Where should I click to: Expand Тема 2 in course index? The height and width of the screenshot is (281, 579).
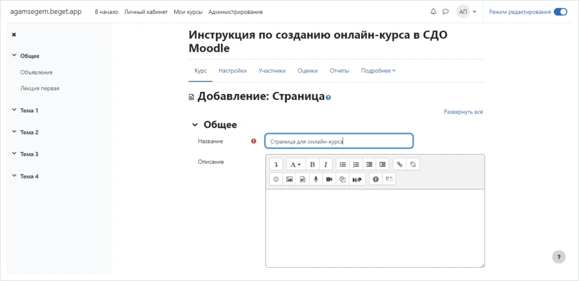[14, 132]
